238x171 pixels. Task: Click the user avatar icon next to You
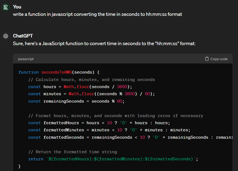coord(6,7)
